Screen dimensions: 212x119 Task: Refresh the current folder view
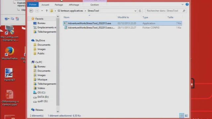pyautogui.click(x=140, y=11)
